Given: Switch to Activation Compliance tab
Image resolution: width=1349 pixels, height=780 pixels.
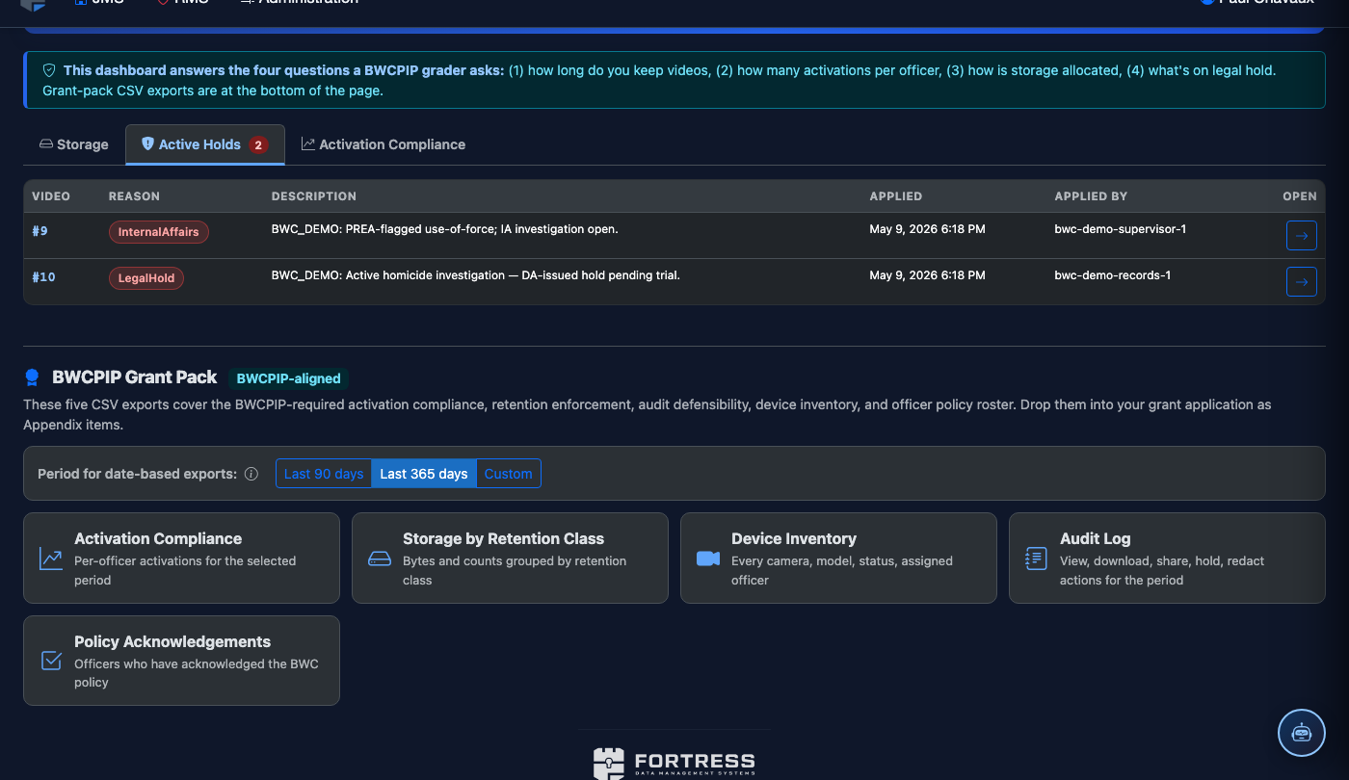Looking at the screenshot, I should [384, 144].
